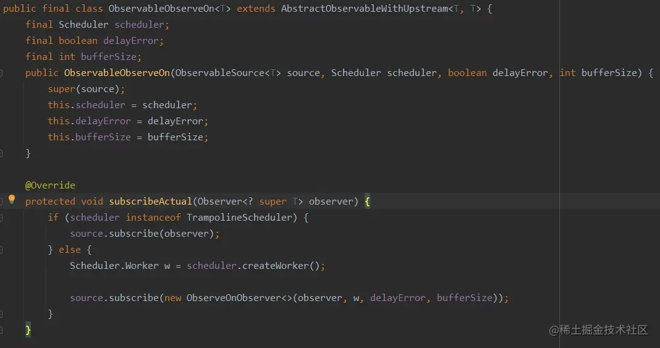Click the void keyword

pos(91,202)
